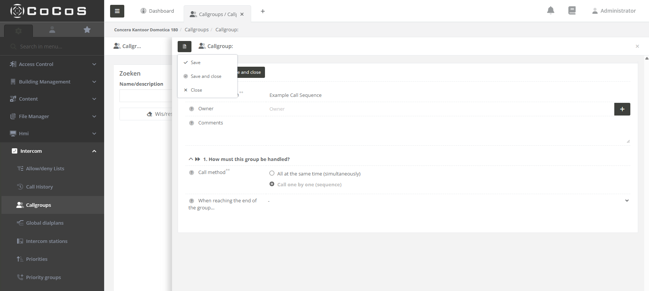649x291 pixels.
Task: Click the document actions icon button
Action: [x=184, y=47]
